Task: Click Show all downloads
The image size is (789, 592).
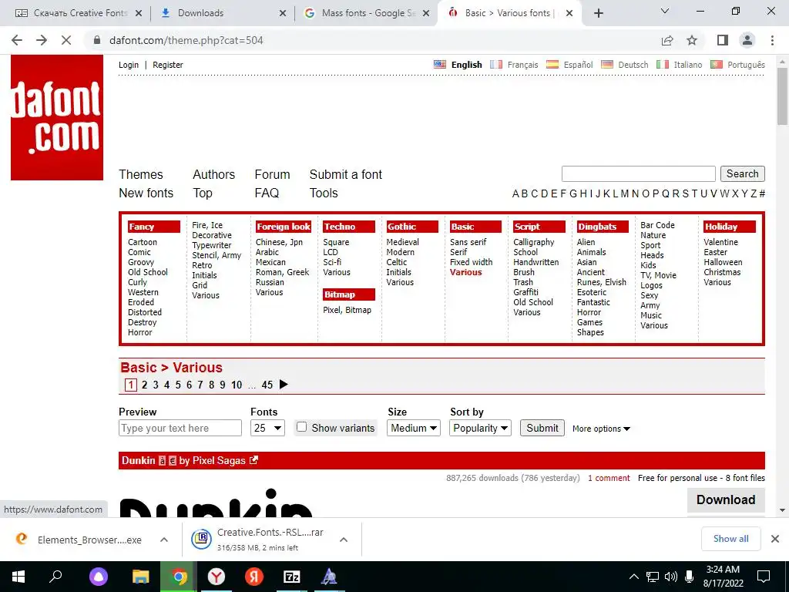Action: click(x=730, y=539)
